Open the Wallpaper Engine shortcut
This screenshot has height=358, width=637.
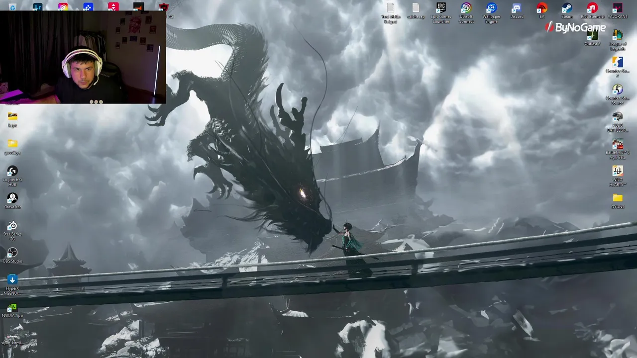[x=491, y=12]
